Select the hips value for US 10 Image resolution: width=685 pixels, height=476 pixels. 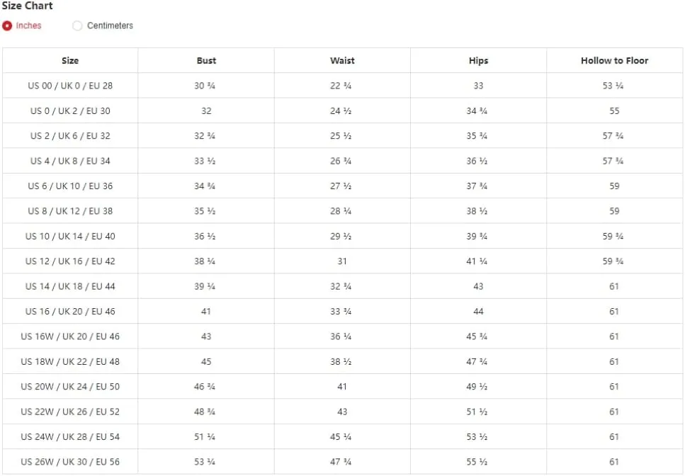pyautogui.click(x=477, y=237)
